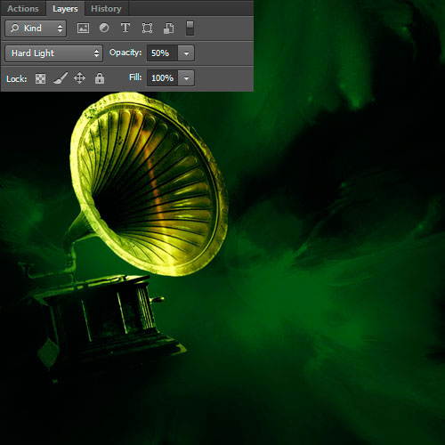Filter layers by smart objects icon

tap(168, 28)
